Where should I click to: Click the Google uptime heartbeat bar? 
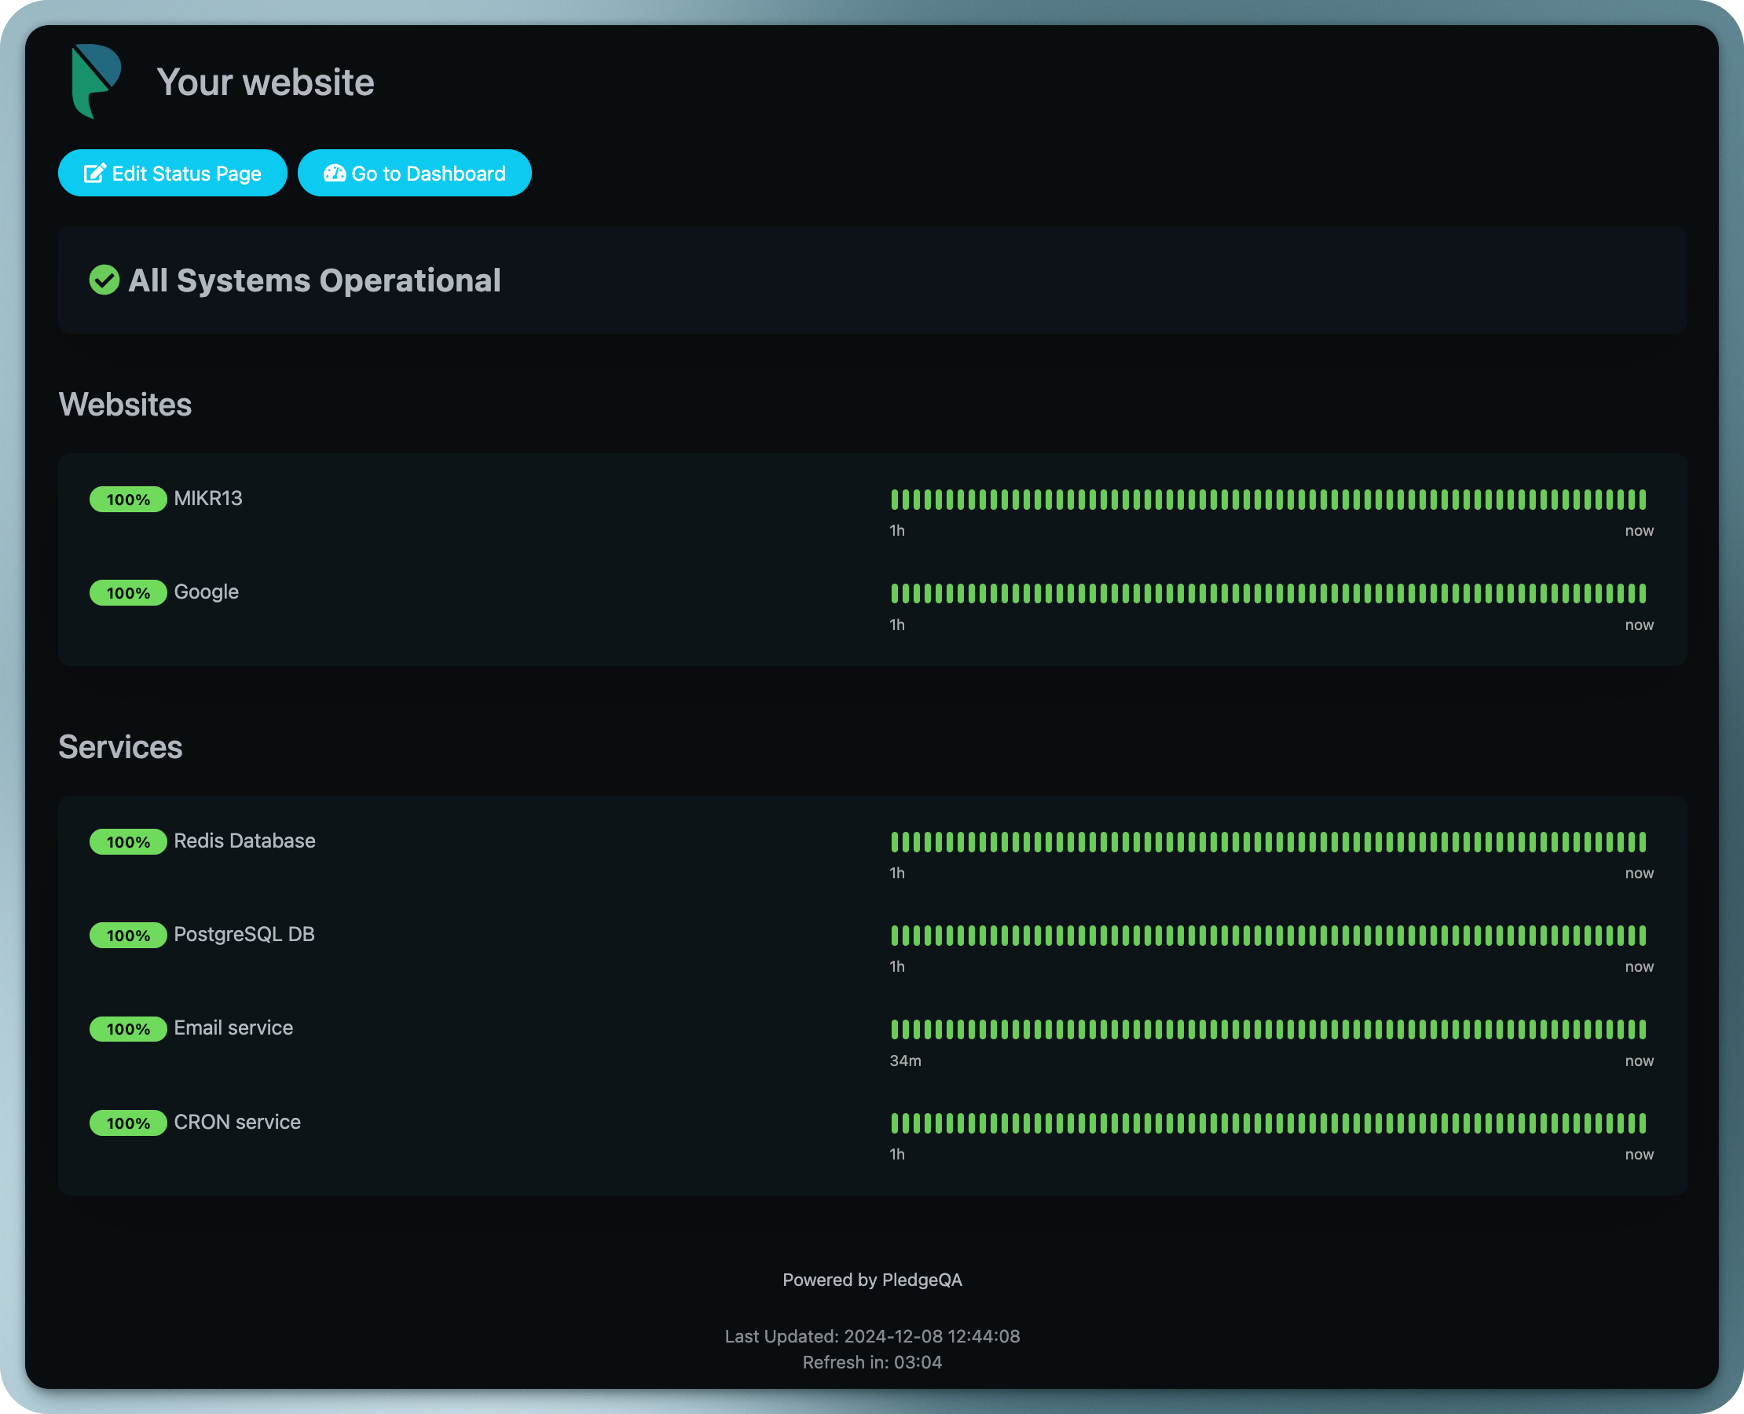(1268, 593)
